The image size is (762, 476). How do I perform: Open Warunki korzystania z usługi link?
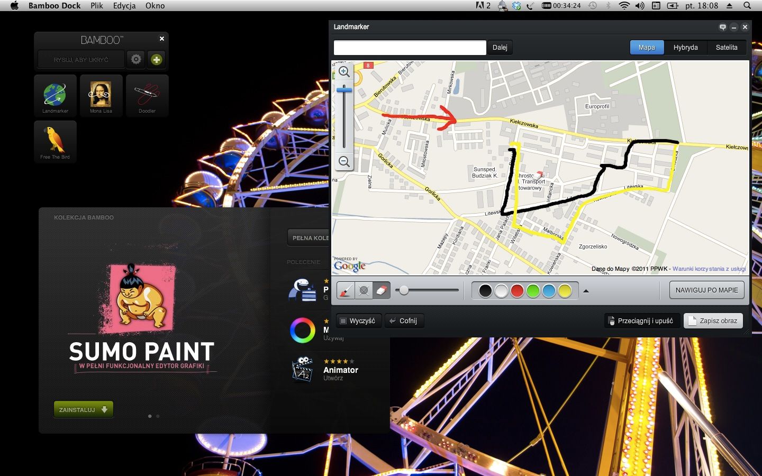[x=709, y=269]
